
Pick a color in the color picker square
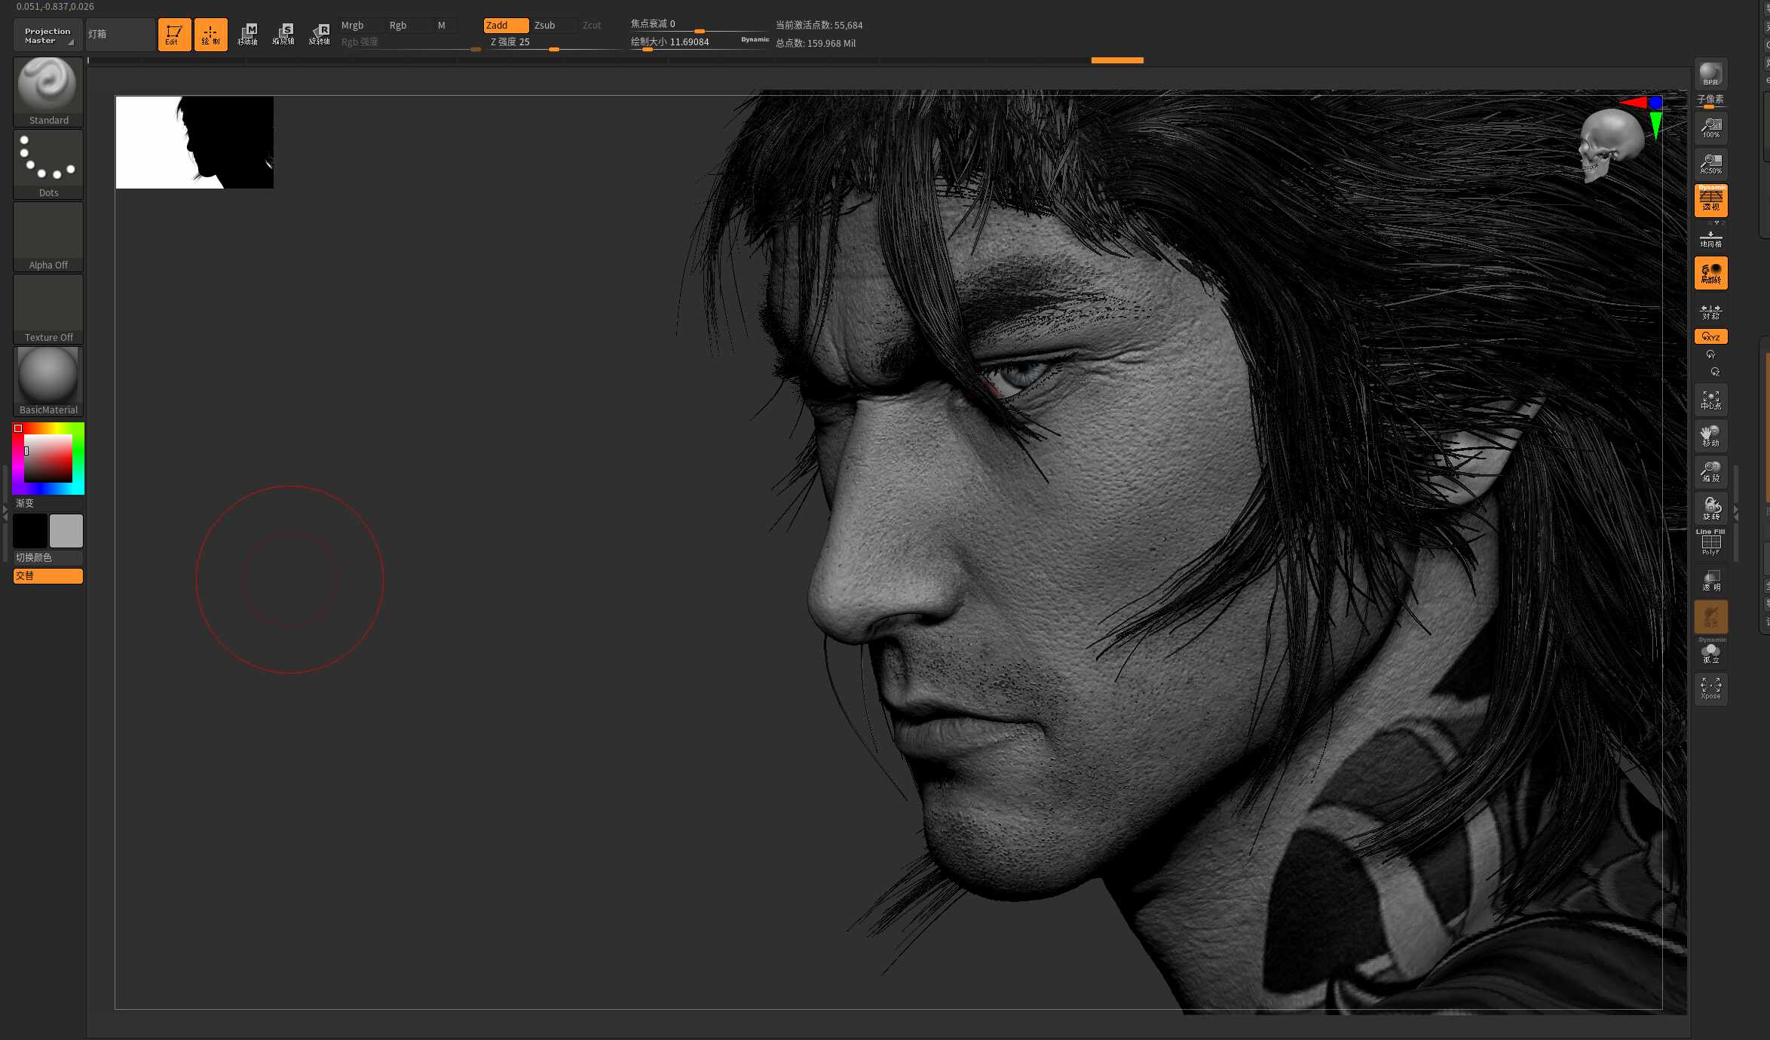pos(48,459)
